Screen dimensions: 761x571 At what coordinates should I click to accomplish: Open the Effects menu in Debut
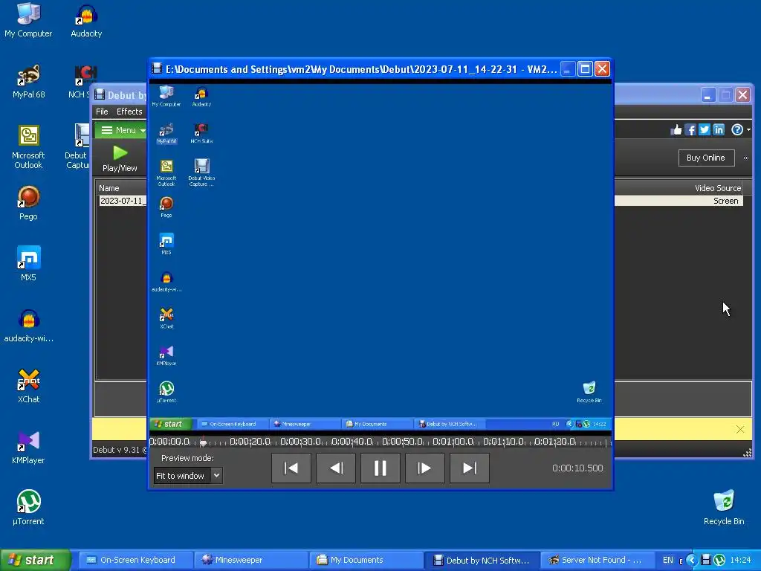[x=129, y=112]
